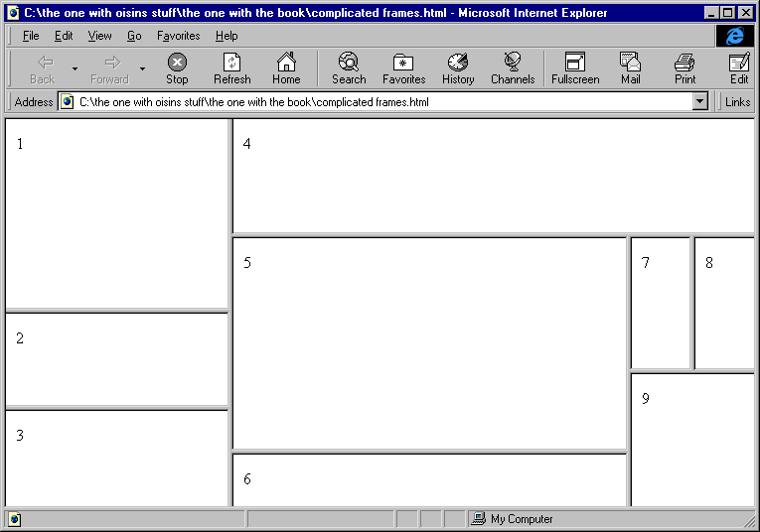Click the number 3 in the third frame
Screen dimensions: 760x532
[20, 435]
